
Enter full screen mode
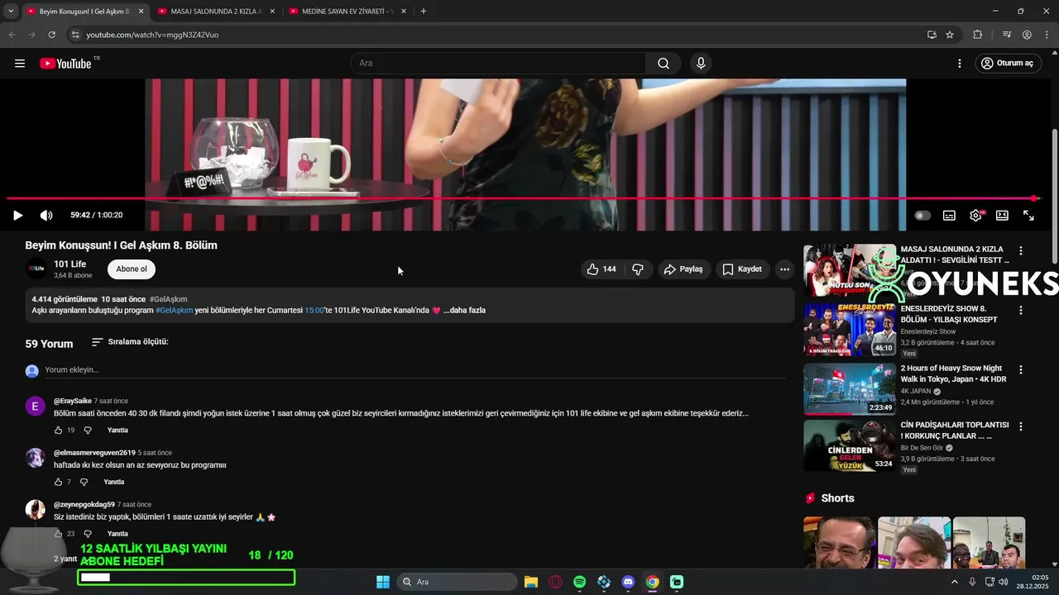coord(1028,215)
